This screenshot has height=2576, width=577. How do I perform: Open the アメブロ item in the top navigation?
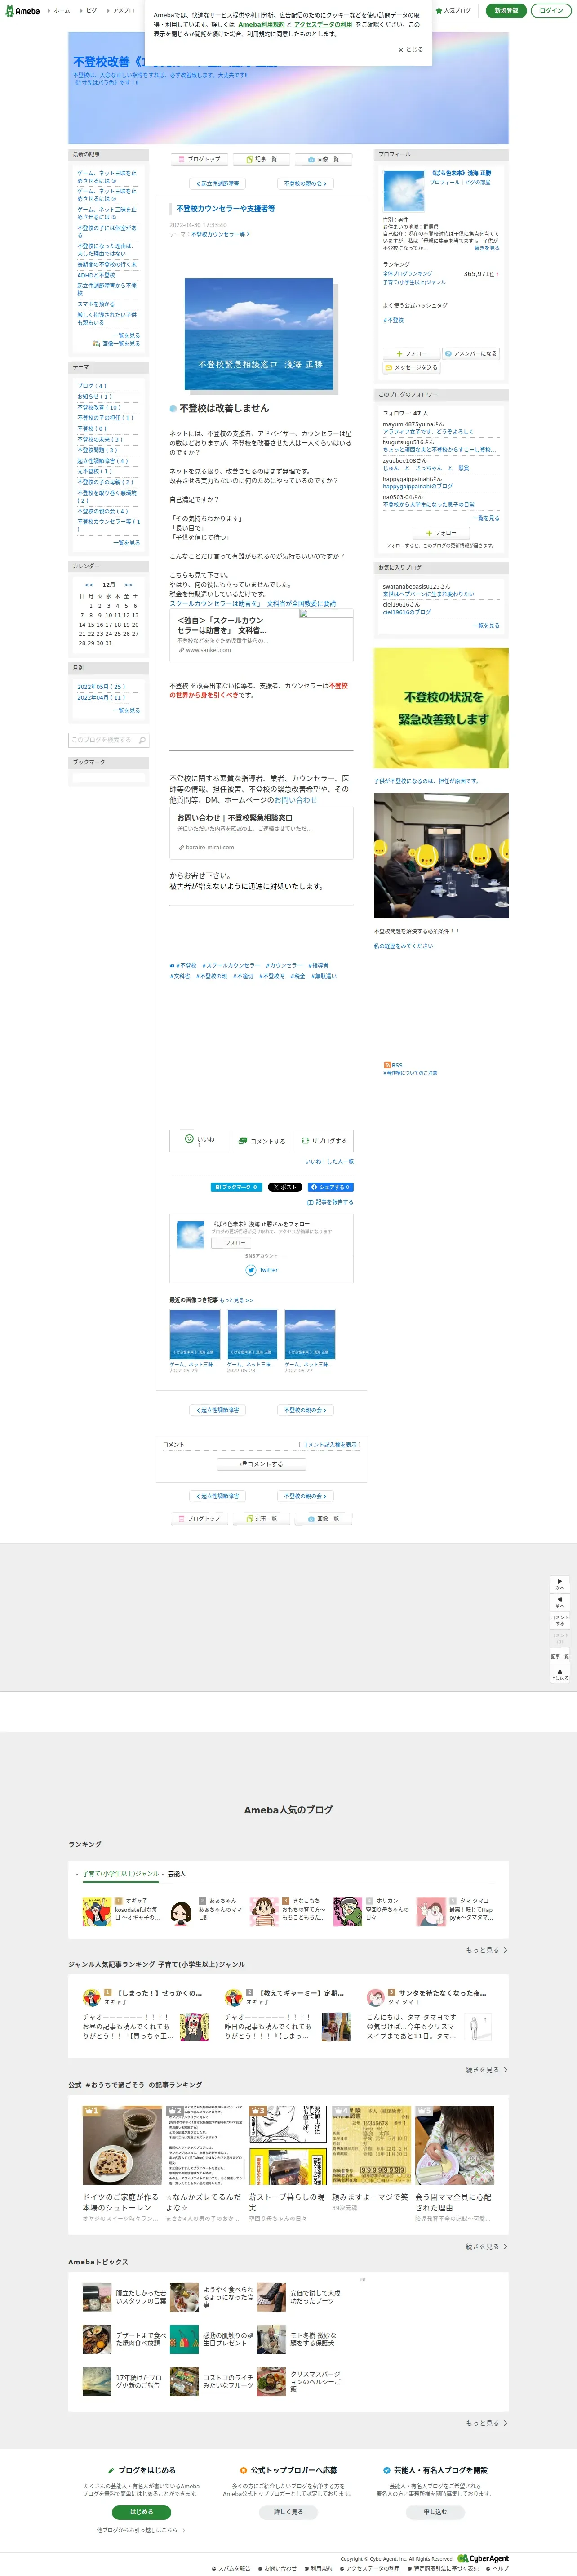coord(122,10)
